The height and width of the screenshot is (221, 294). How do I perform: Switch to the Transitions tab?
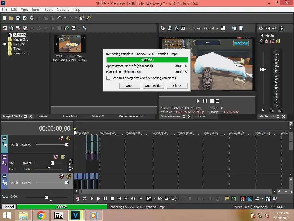tap(70, 116)
